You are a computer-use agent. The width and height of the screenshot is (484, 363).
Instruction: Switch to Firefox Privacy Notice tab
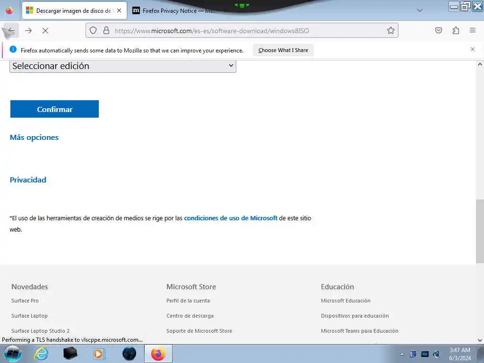[176, 10]
